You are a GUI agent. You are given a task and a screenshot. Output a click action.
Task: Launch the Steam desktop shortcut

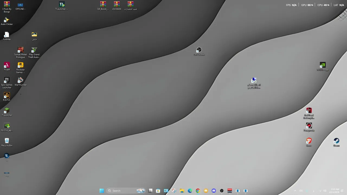pos(336,142)
